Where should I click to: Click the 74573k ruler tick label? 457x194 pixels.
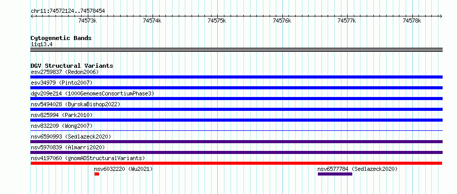[x=88, y=21]
